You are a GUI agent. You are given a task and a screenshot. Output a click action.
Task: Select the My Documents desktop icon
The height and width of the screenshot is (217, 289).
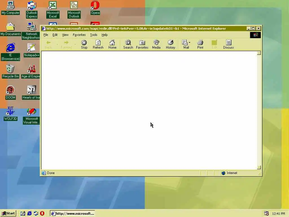pyautogui.click(x=10, y=29)
